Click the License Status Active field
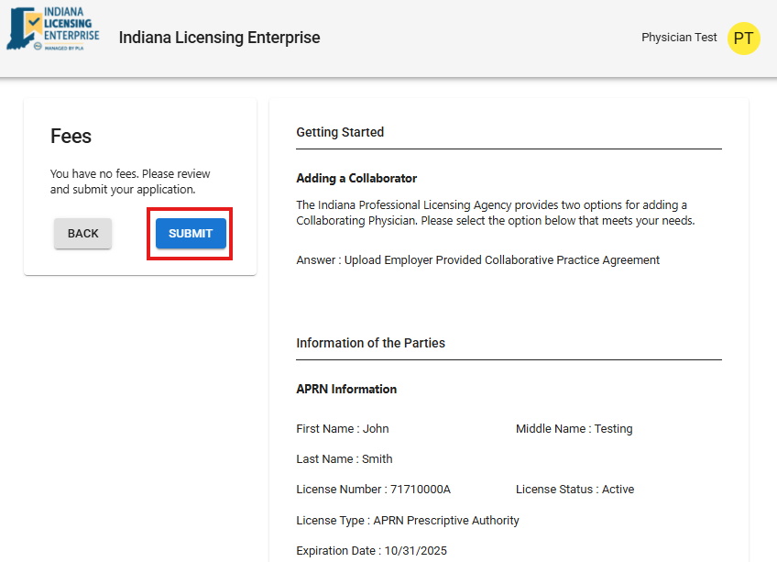 click(575, 490)
